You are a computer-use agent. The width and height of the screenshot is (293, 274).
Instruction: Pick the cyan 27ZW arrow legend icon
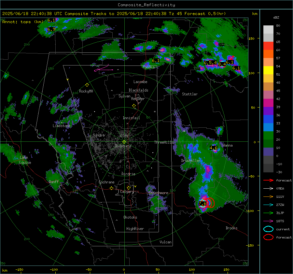tap(268, 205)
